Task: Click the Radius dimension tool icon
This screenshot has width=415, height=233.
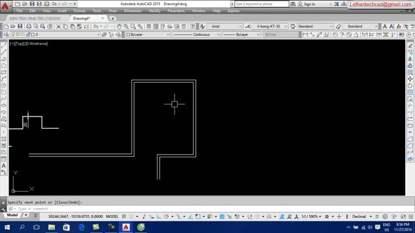Action: click(335, 34)
